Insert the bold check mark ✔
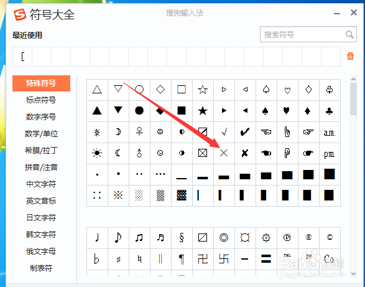 245,132
